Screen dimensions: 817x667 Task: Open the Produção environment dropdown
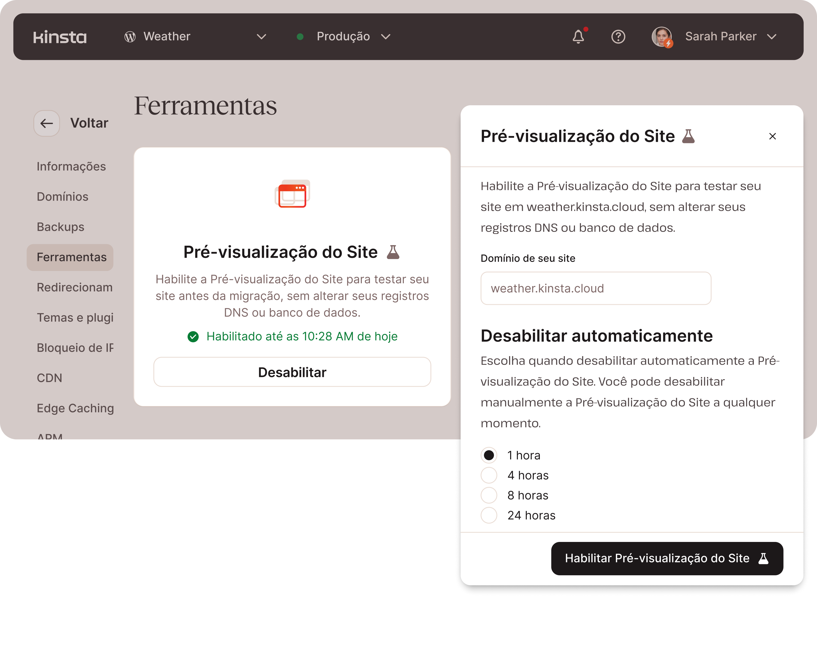pyautogui.click(x=385, y=37)
